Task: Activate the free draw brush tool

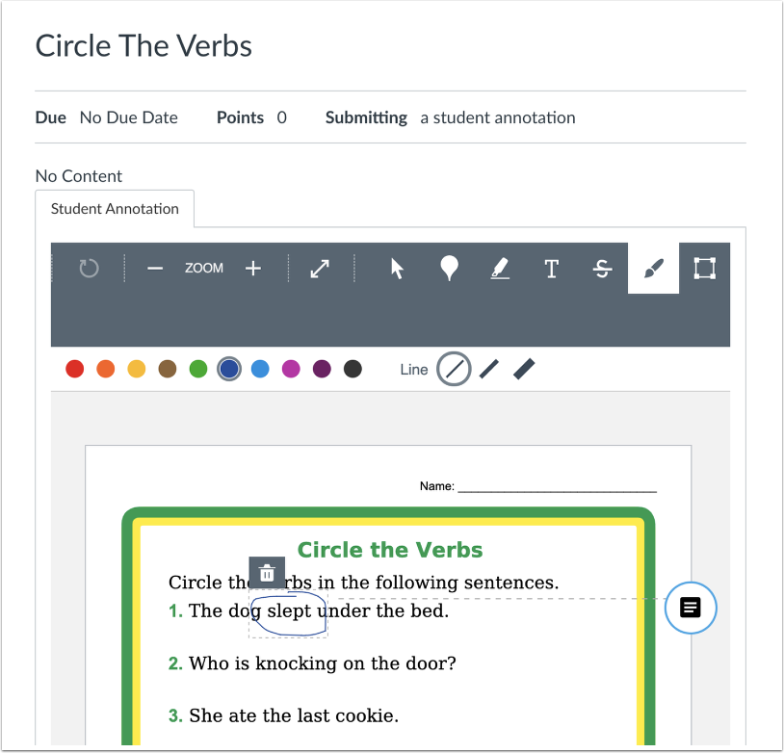Action: (x=654, y=269)
